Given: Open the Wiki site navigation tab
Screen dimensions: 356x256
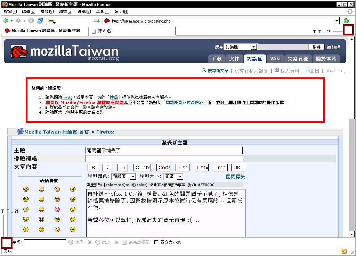Looking at the screenshot, I should pos(275,59).
